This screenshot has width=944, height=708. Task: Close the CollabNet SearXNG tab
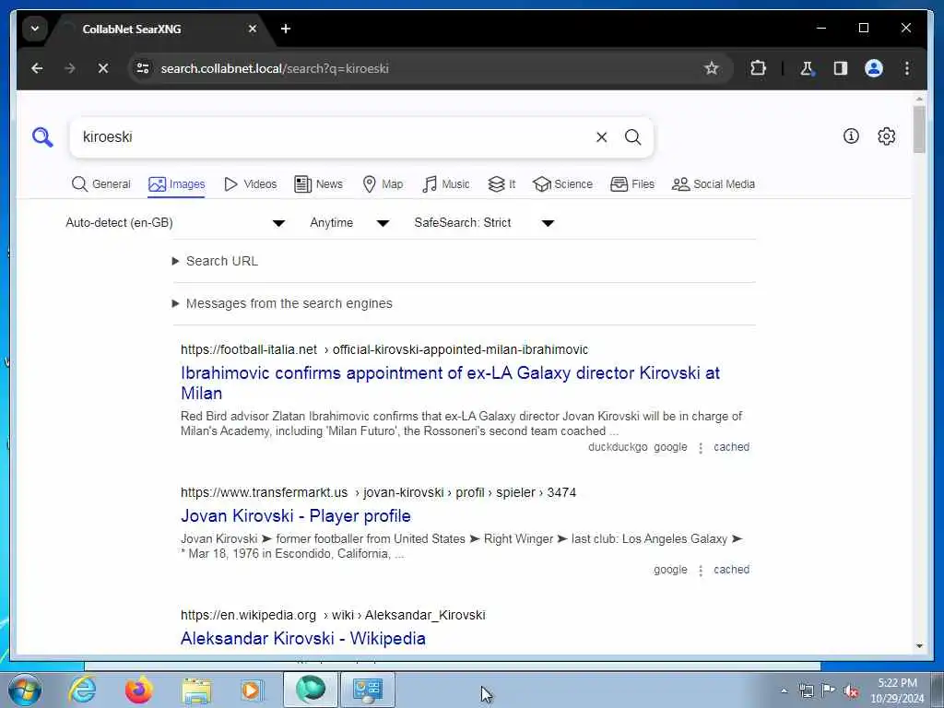tap(253, 29)
